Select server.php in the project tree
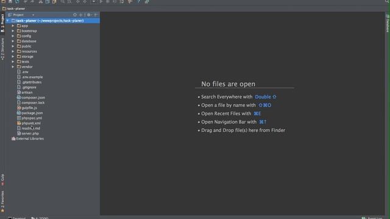The image size is (390, 219). coord(28,134)
